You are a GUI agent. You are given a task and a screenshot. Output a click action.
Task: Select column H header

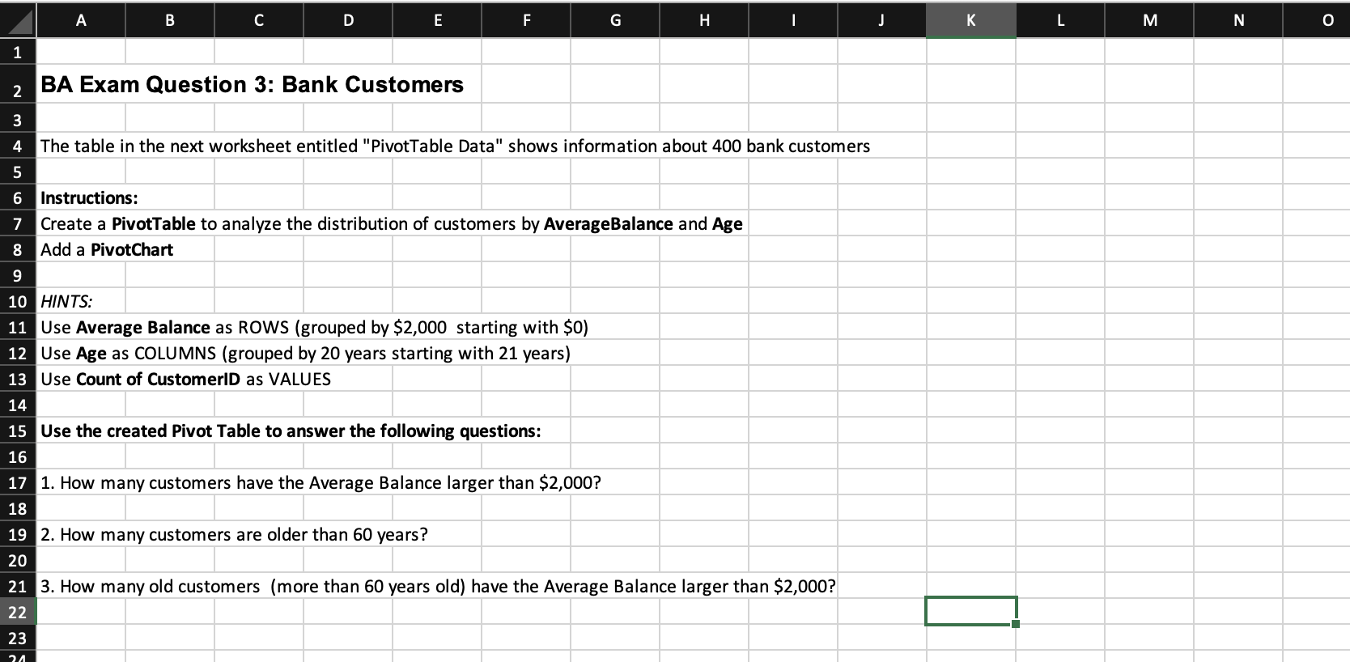coord(704,20)
